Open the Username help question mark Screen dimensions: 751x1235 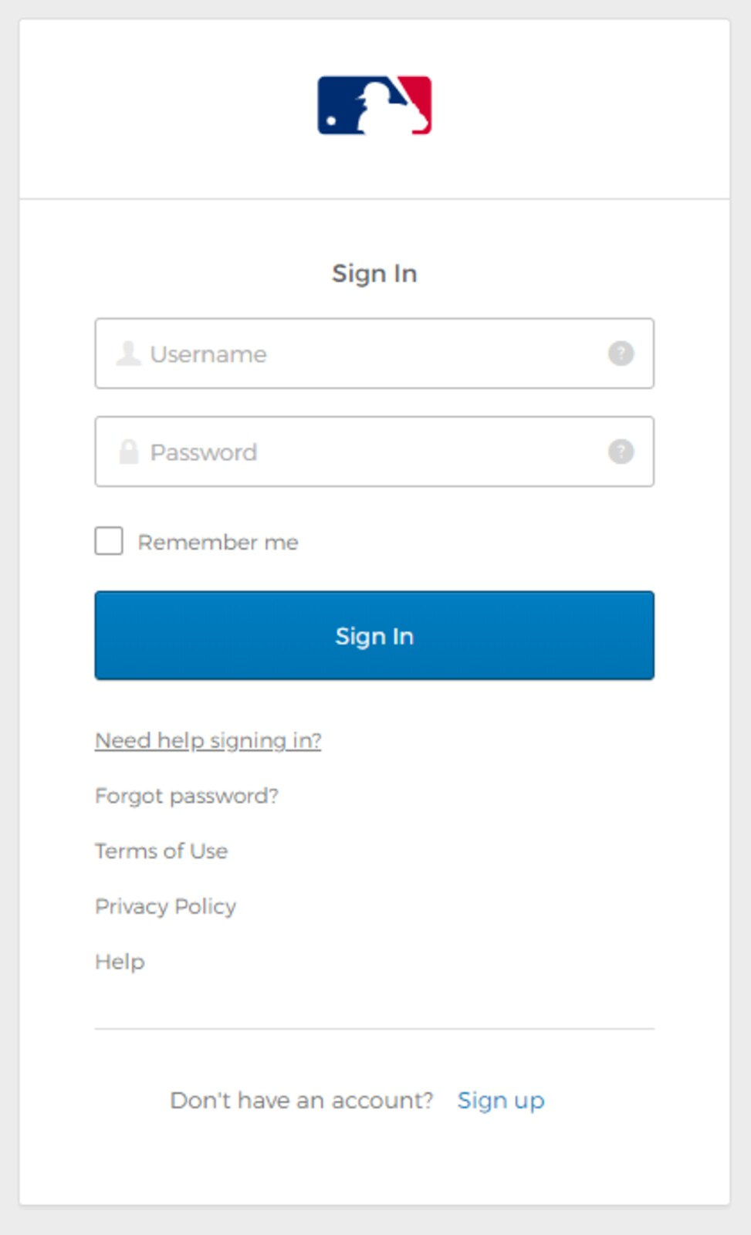pos(620,353)
